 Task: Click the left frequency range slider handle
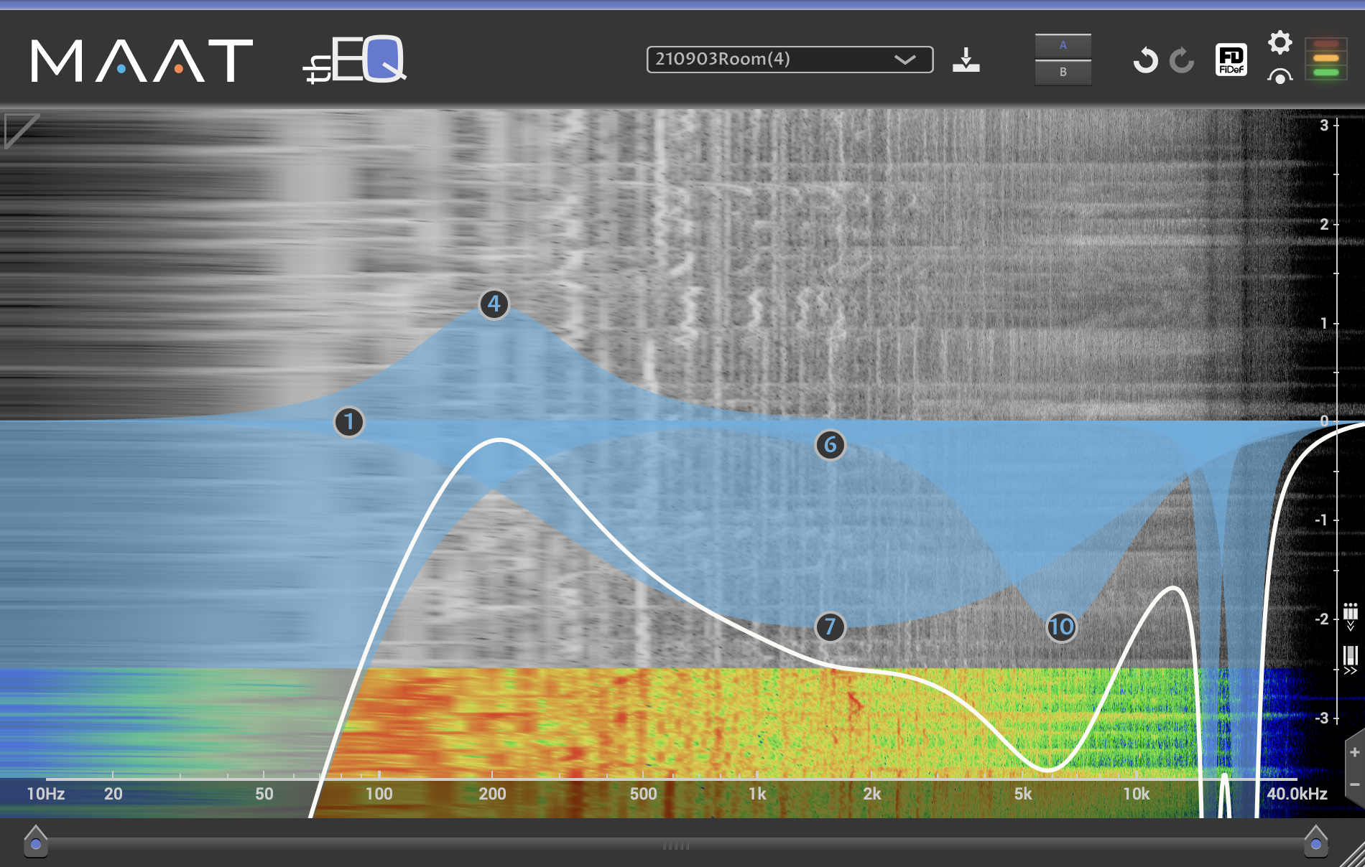pyautogui.click(x=35, y=842)
